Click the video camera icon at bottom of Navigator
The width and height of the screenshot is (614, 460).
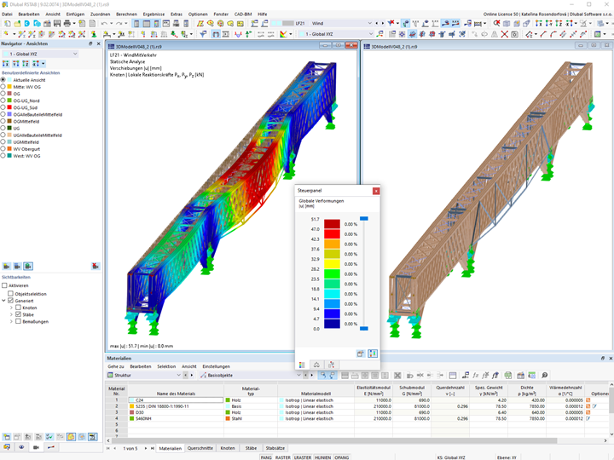click(36, 447)
